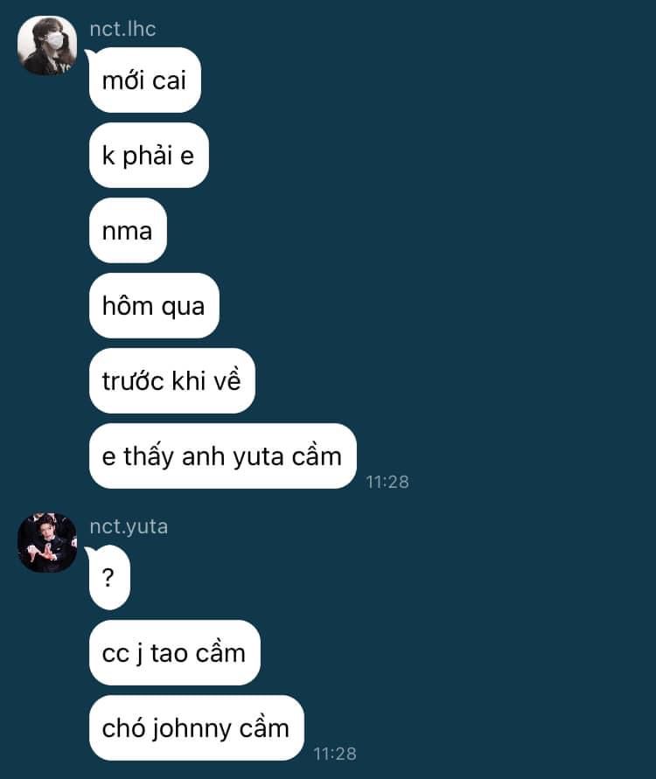Select the "?" message bubble

(x=109, y=577)
